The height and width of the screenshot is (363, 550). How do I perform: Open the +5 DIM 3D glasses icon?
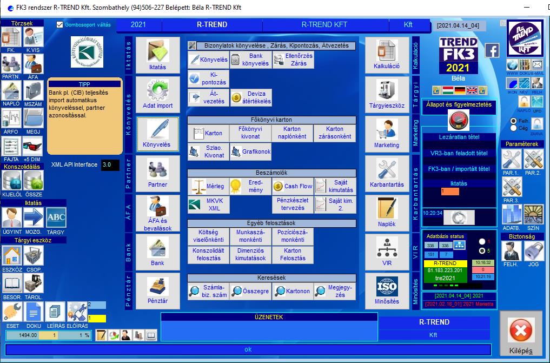coord(34,146)
